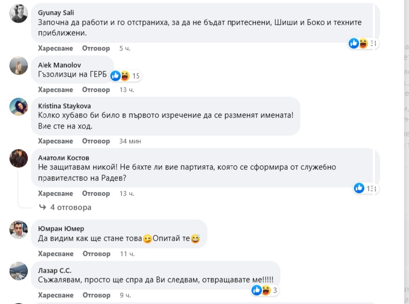409x304 pixels.
Task: Like Юмран Юмер's comment via Харесване
Action: coord(55,254)
